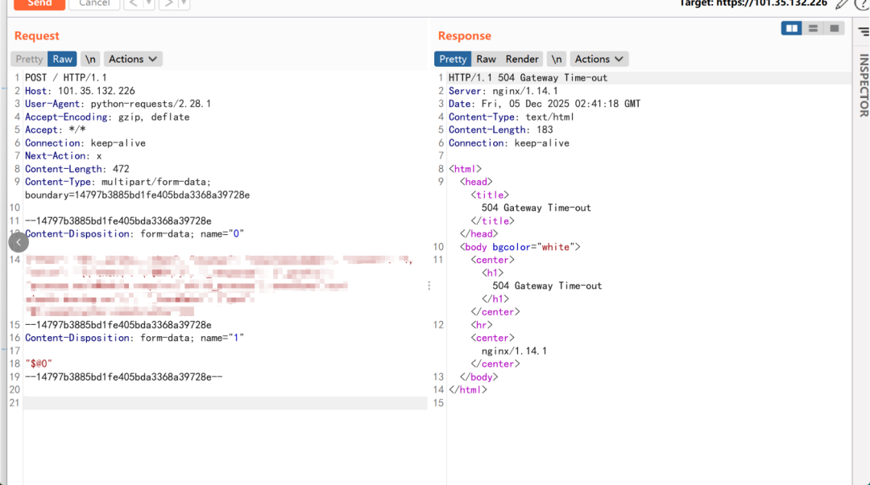The height and width of the screenshot is (485, 870).
Task: Switch Request view to Pretty
Action: (29, 59)
